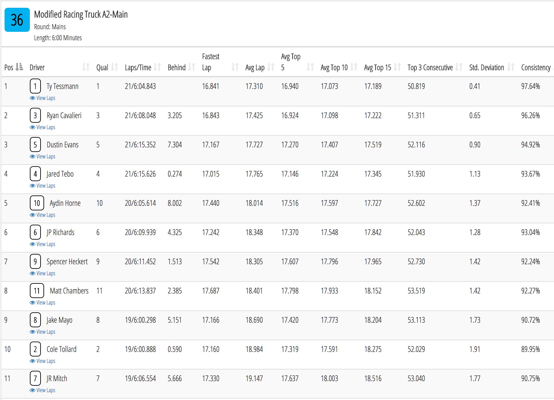Click the Driver column sort arrows
The image size is (554, 400).
pyautogui.click(x=86, y=67)
